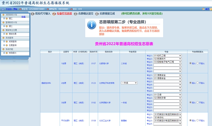Select 不服从 for 2志愿 college 0123

point(198,83)
